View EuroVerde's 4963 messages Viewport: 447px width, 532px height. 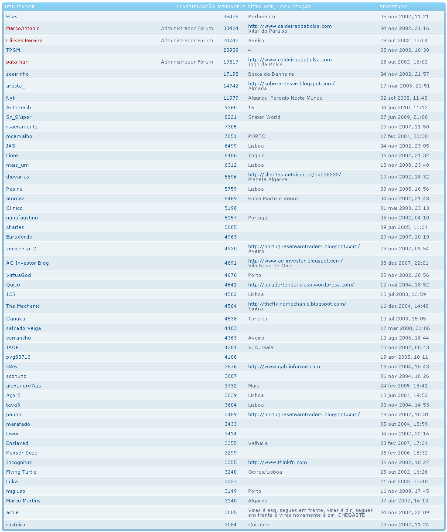tap(231, 237)
